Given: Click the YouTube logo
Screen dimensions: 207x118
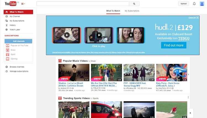Looking at the screenshot, I should point(10,4).
